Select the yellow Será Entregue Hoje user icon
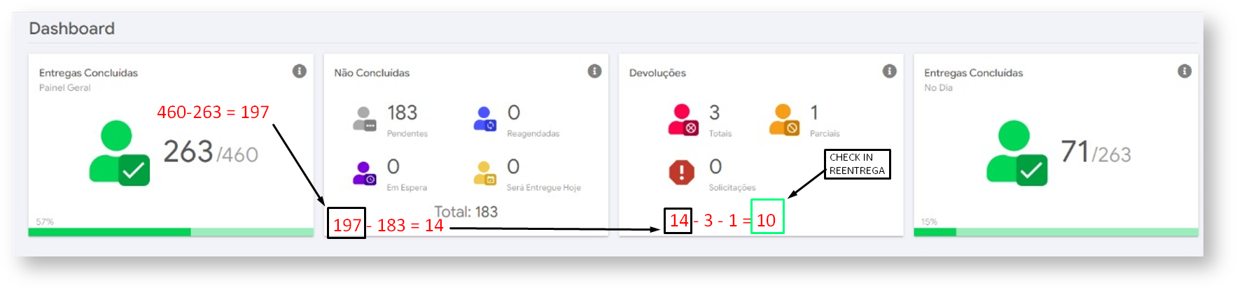 point(484,173)
